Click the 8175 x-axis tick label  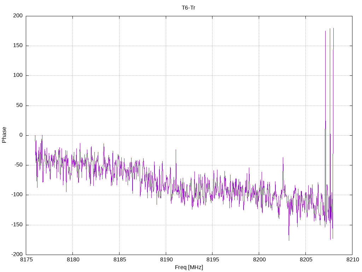pos(26,260)
